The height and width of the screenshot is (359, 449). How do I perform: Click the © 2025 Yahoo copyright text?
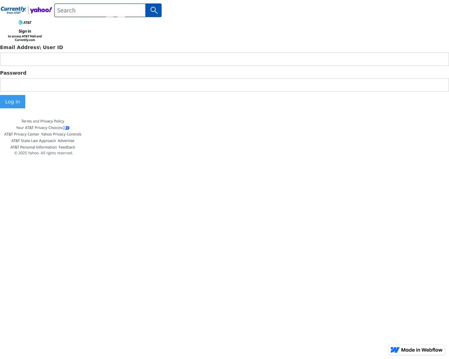pos(43,153)
